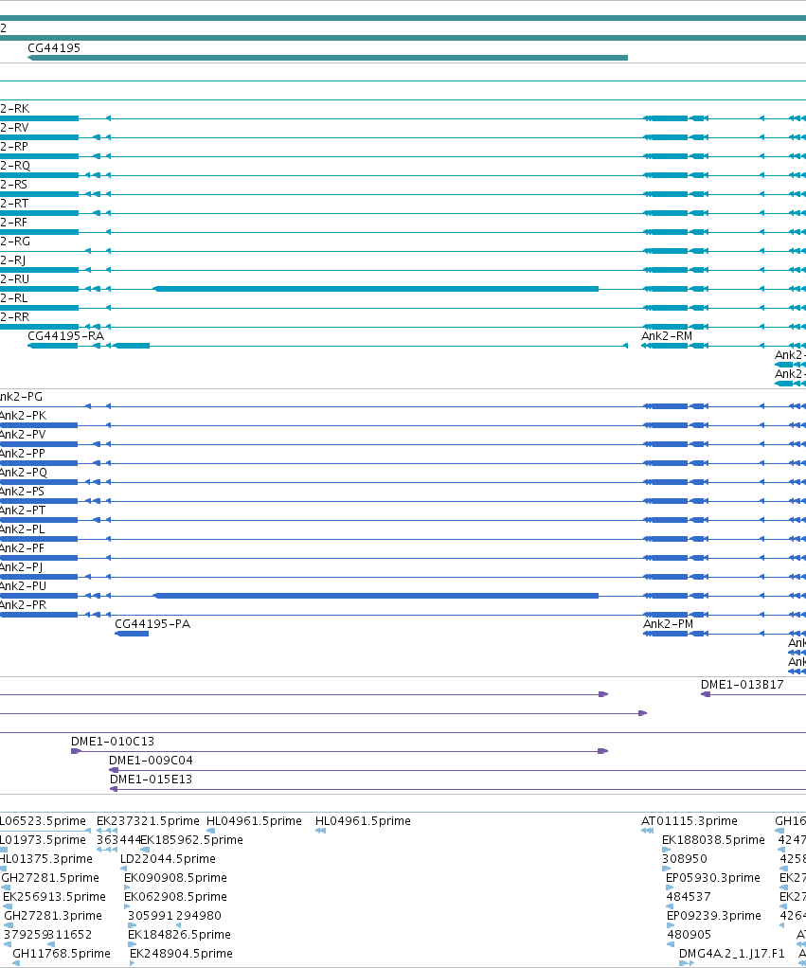
Task: Select the Ank2-PQ protein label
Action: [24, 473]
